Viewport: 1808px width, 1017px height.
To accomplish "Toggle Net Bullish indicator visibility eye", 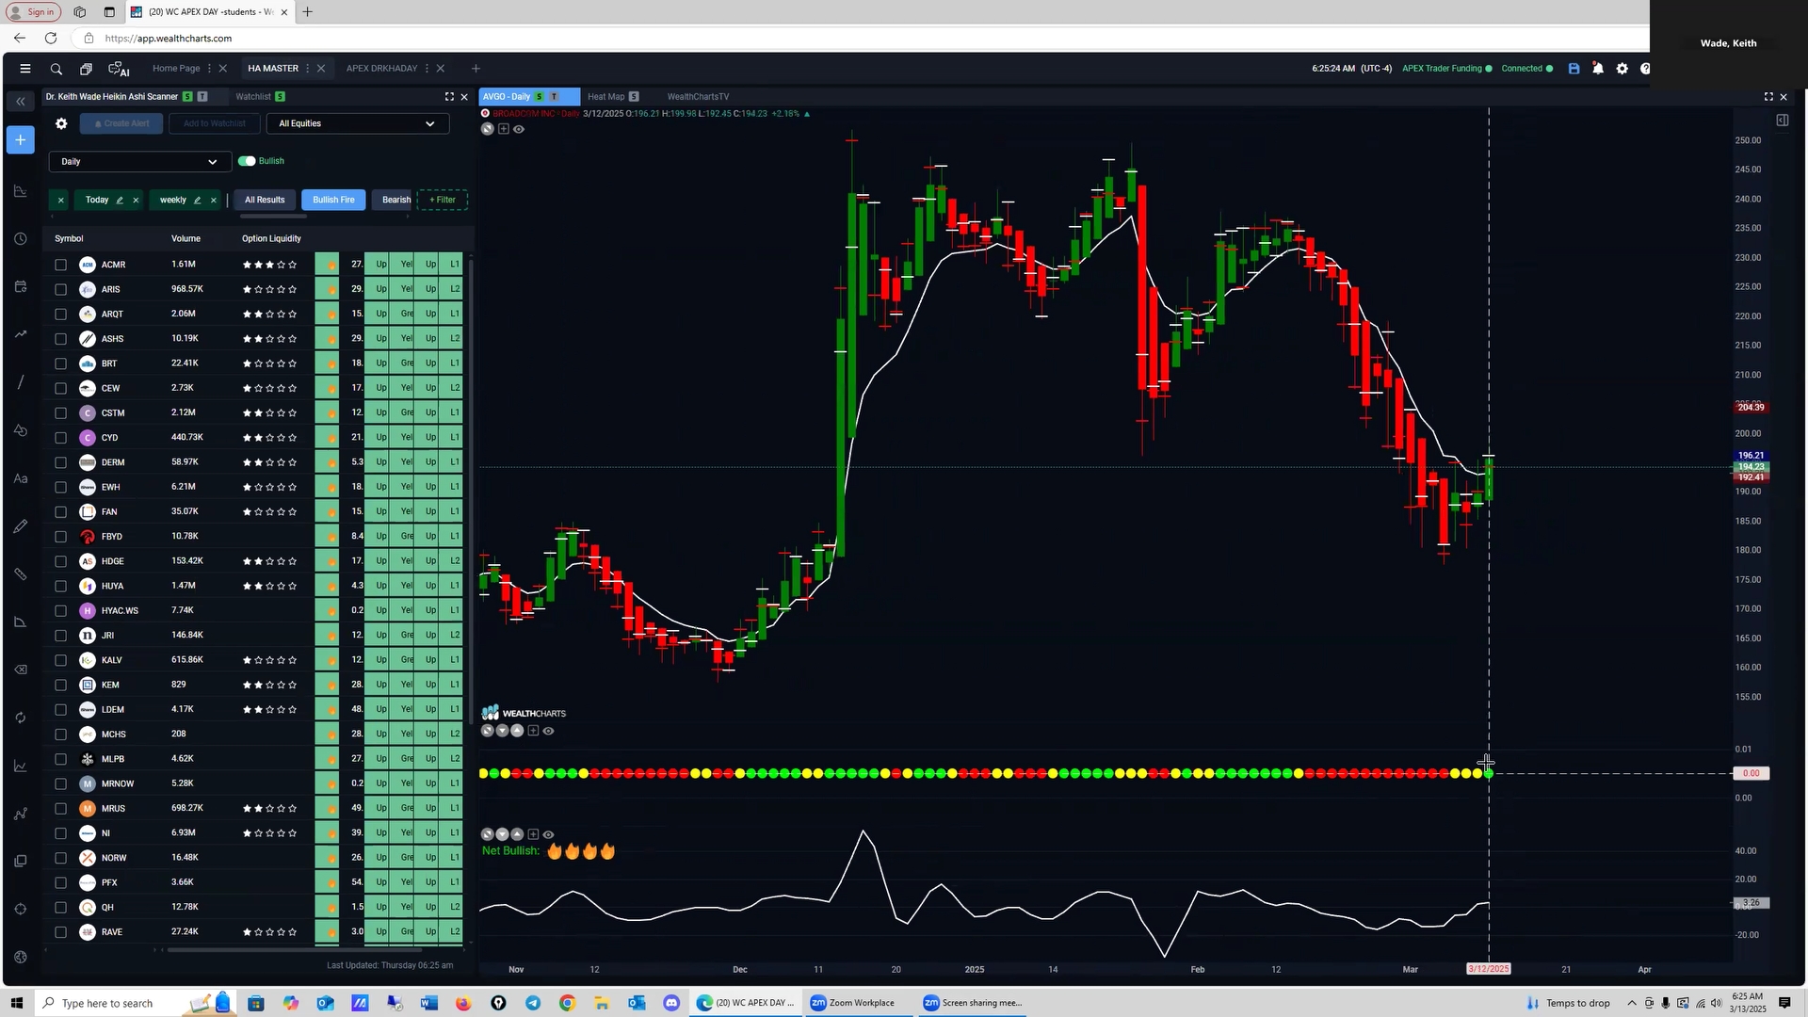I will pos(548,834).
